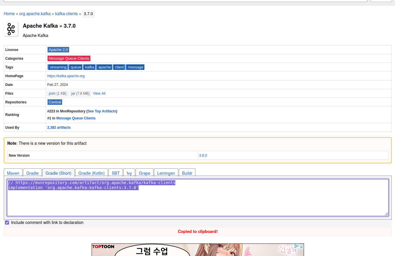The height and width of the screenshot is (256, 395).
Task: Open Message Queue Clients category badge
Action: coord(69,58)
